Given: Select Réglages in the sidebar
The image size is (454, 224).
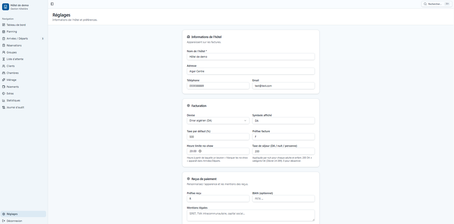Looking at the screenshot, I should click(x=24, y=214).
